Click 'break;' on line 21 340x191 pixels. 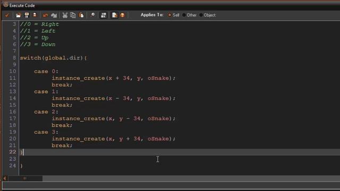click(x=62, y=145)
